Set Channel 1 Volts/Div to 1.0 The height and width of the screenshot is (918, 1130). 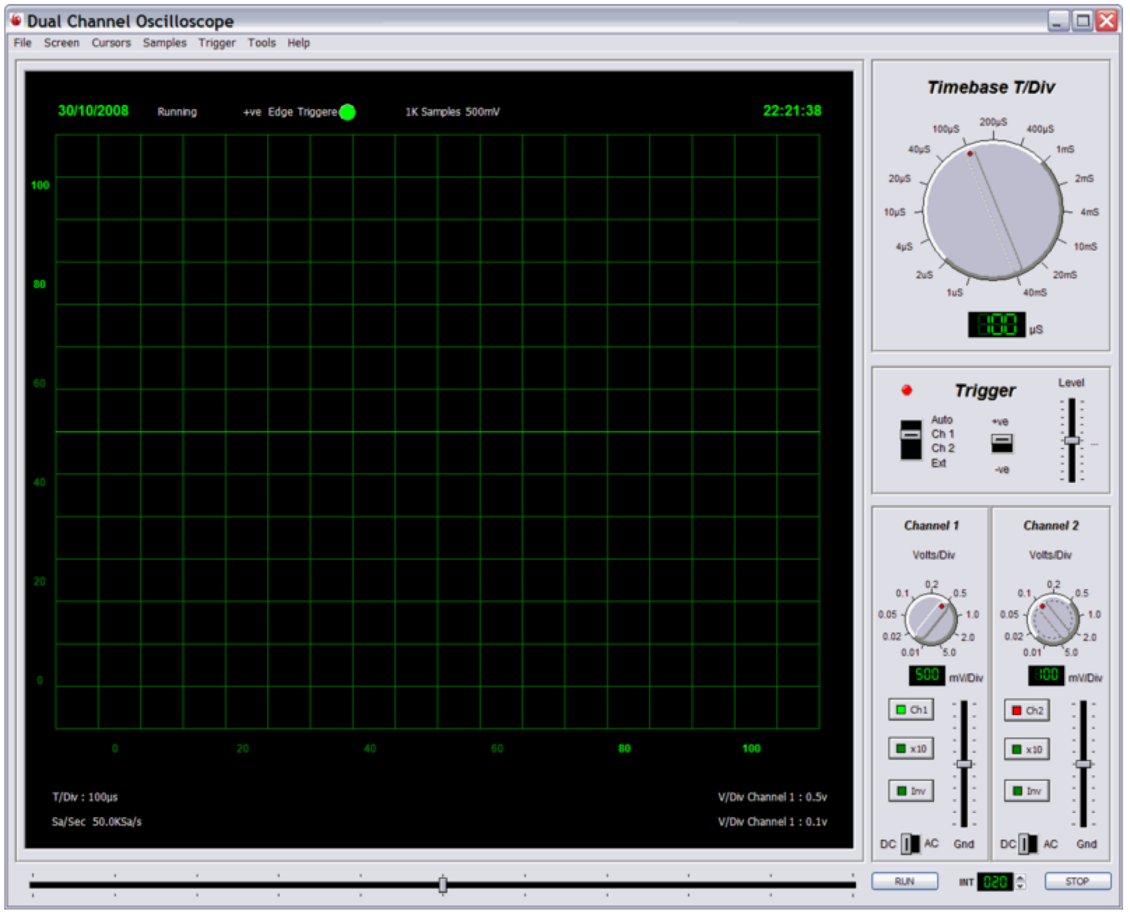[x=972, y=614]
